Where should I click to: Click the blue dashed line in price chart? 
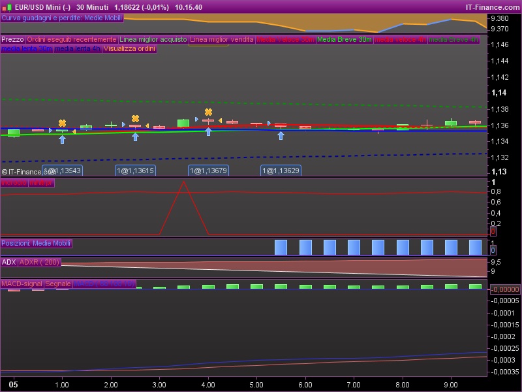coord(243,157)
